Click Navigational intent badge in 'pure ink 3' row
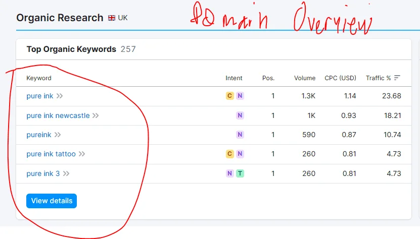This screenshot has height=239, width=420. (230, 173)
